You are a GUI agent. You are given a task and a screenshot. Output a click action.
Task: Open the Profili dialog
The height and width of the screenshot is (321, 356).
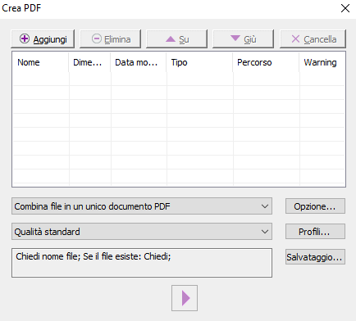click(x=315, y=232)
